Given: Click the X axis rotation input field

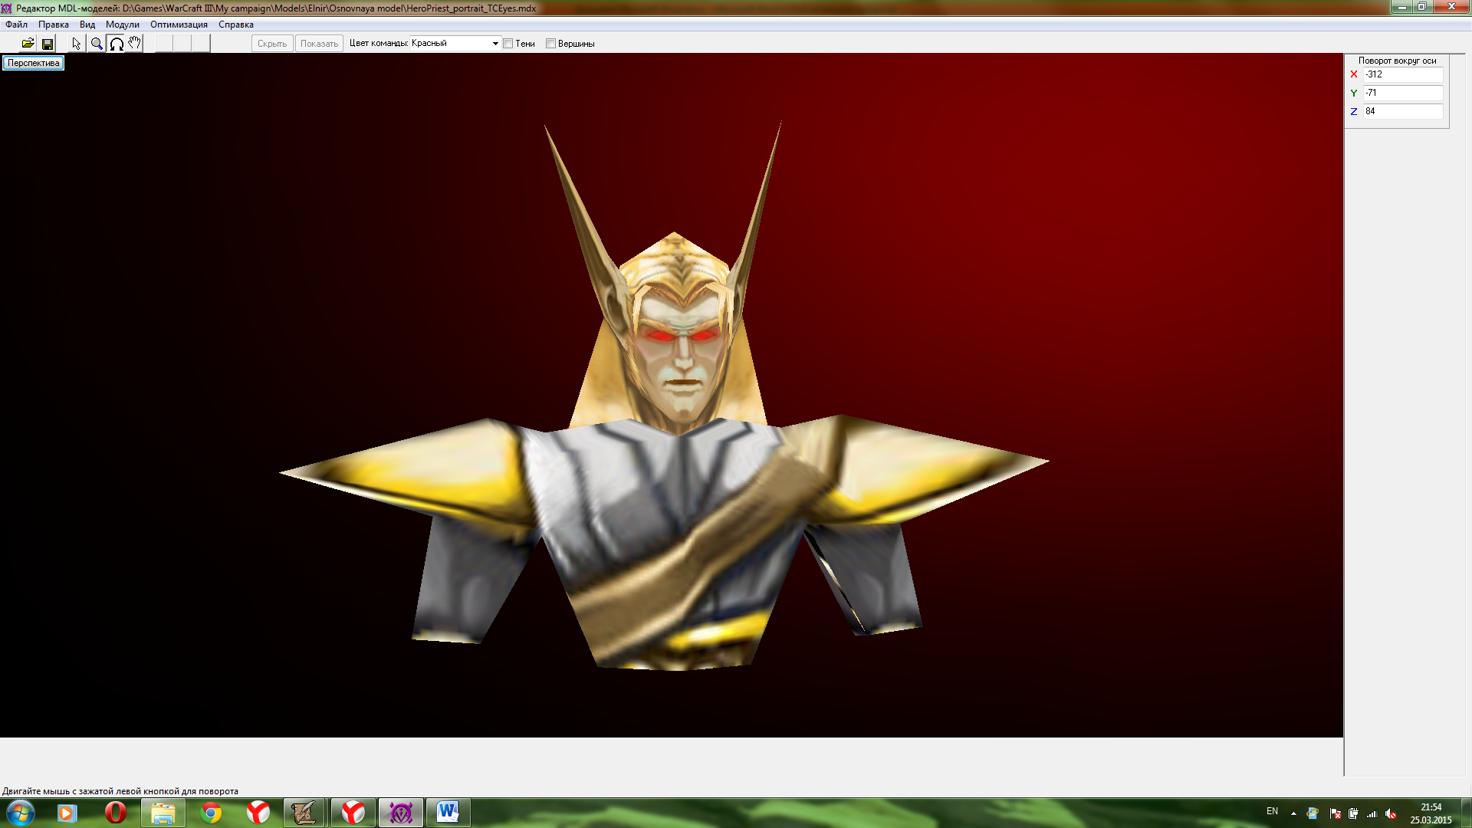Looking at the screenshot, I should click(x=1402, y=74).
